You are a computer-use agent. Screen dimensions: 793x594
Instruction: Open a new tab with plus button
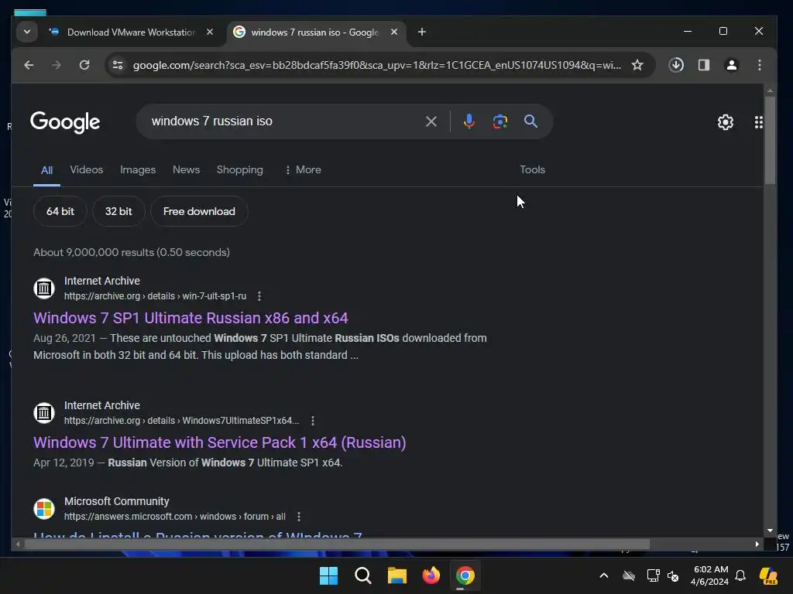(422, 32)
